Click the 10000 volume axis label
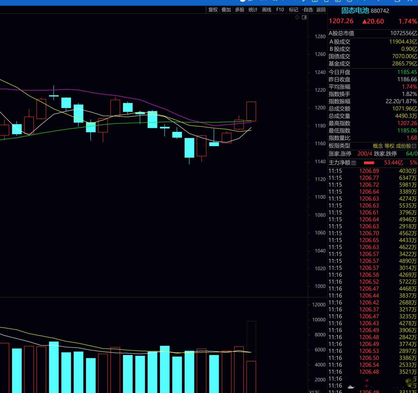 point(319,320)
